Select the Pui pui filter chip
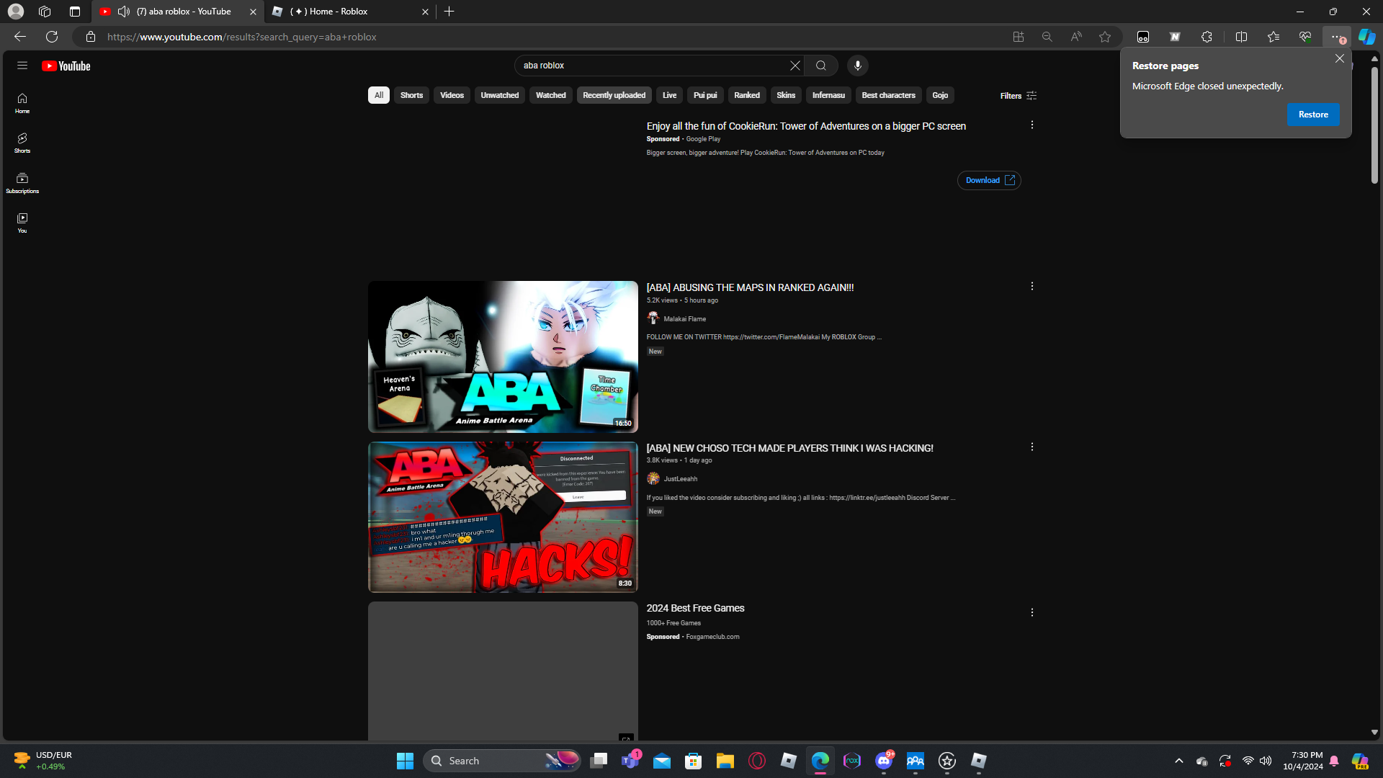 (706, 95)
